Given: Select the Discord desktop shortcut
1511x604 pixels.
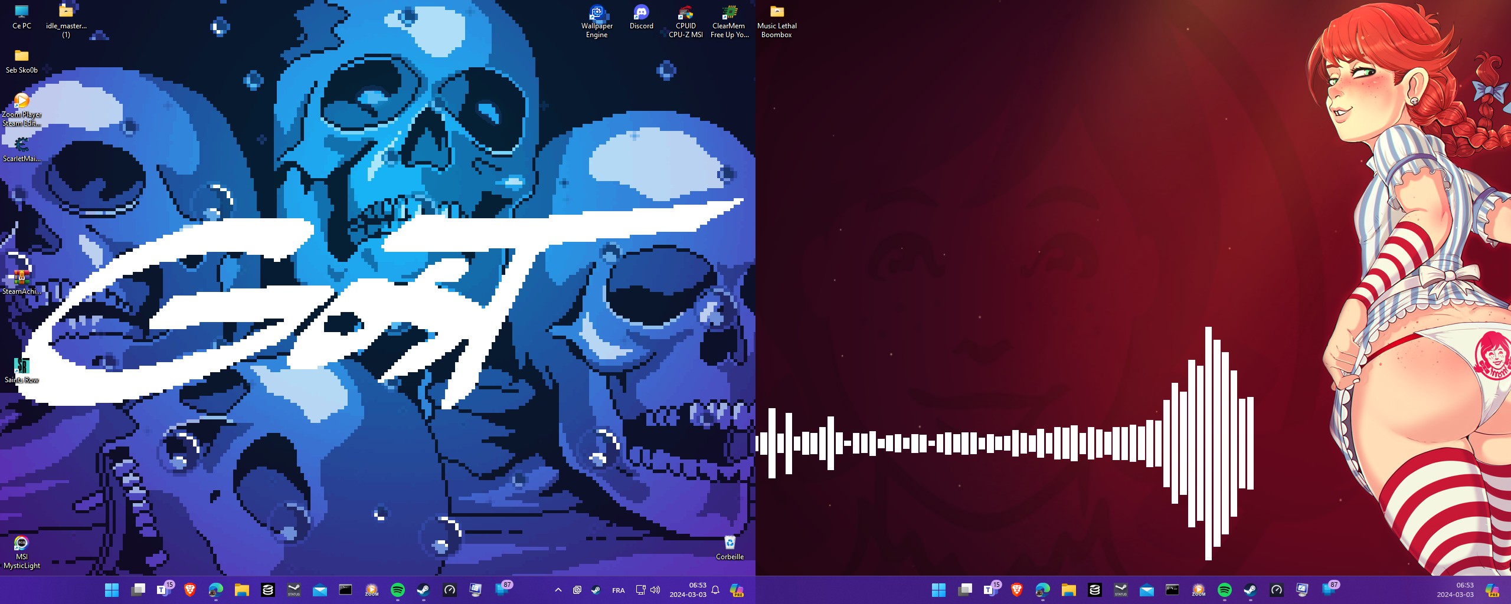Looking at the screenshot, I should (641, 17).
